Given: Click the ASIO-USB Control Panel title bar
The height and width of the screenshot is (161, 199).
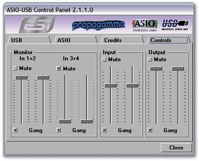Looking at the screenshot, I should [99, 10].
